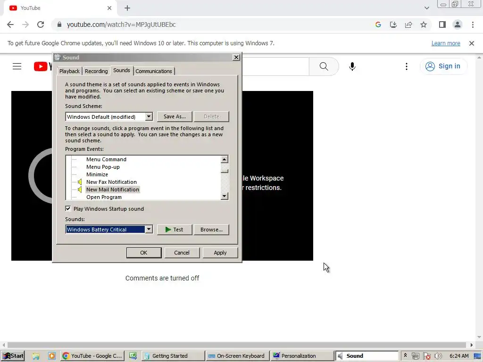Click the network tray icon

415,356
